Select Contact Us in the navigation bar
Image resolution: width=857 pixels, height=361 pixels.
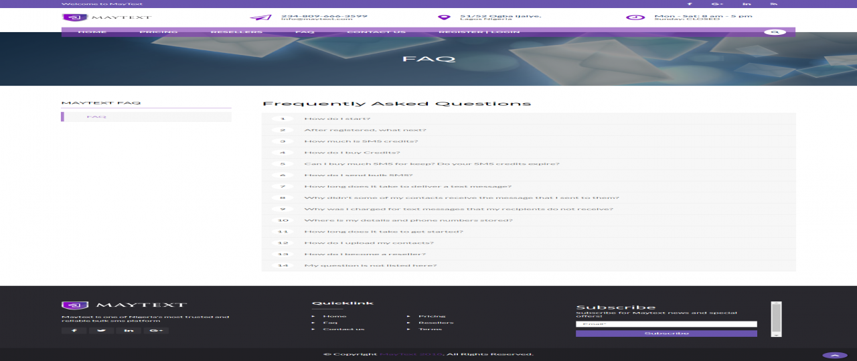[x=376, y=32]
